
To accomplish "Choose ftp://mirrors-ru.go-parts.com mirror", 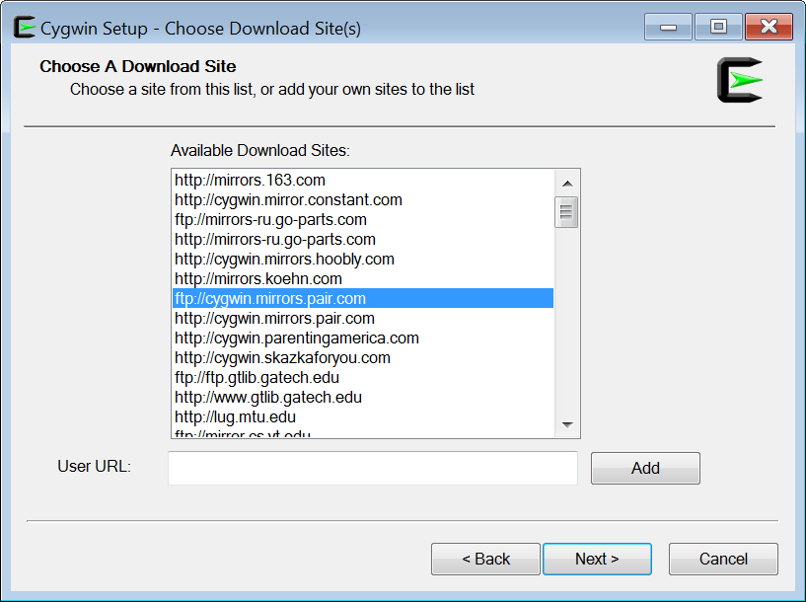I will [x=363, y=219].
